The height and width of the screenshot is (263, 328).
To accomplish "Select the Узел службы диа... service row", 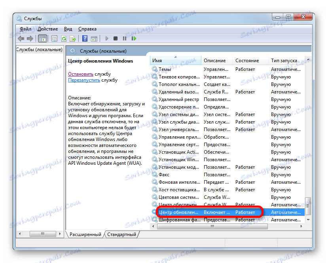I will pyautogui.click(x=228, y=122).
